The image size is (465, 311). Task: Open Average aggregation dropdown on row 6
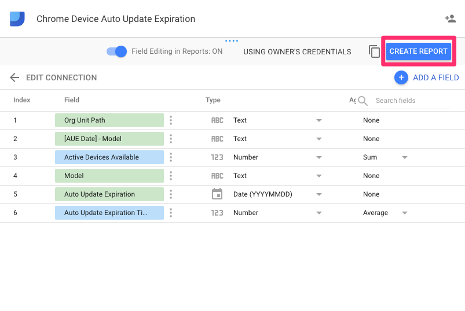[x=404, y=213]
